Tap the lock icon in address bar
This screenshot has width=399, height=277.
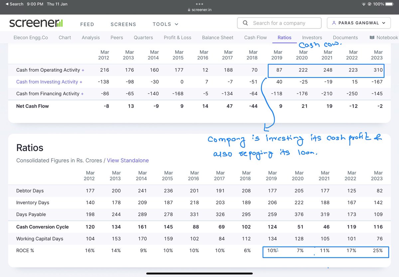[x=189, y=10]
